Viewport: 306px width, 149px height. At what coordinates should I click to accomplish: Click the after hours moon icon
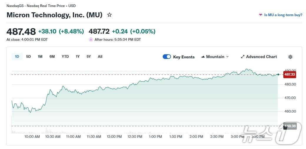91,40
